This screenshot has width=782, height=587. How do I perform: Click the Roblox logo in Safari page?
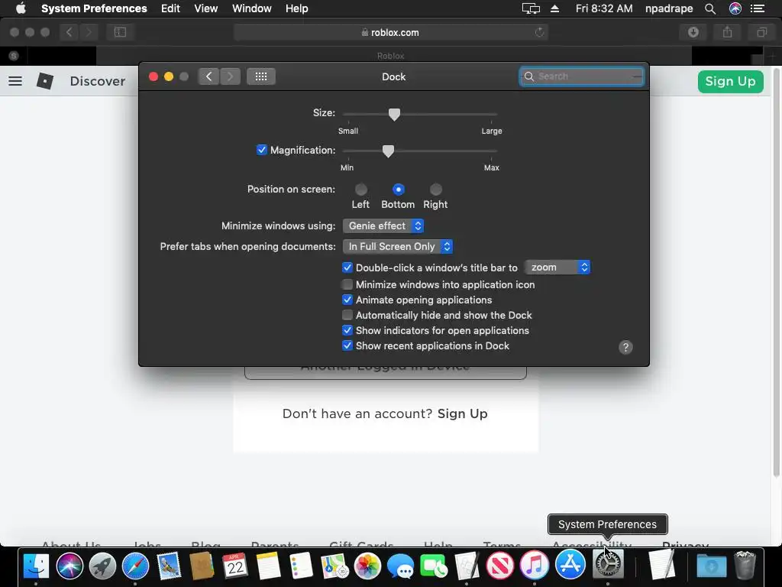click(x=45, y=81)
